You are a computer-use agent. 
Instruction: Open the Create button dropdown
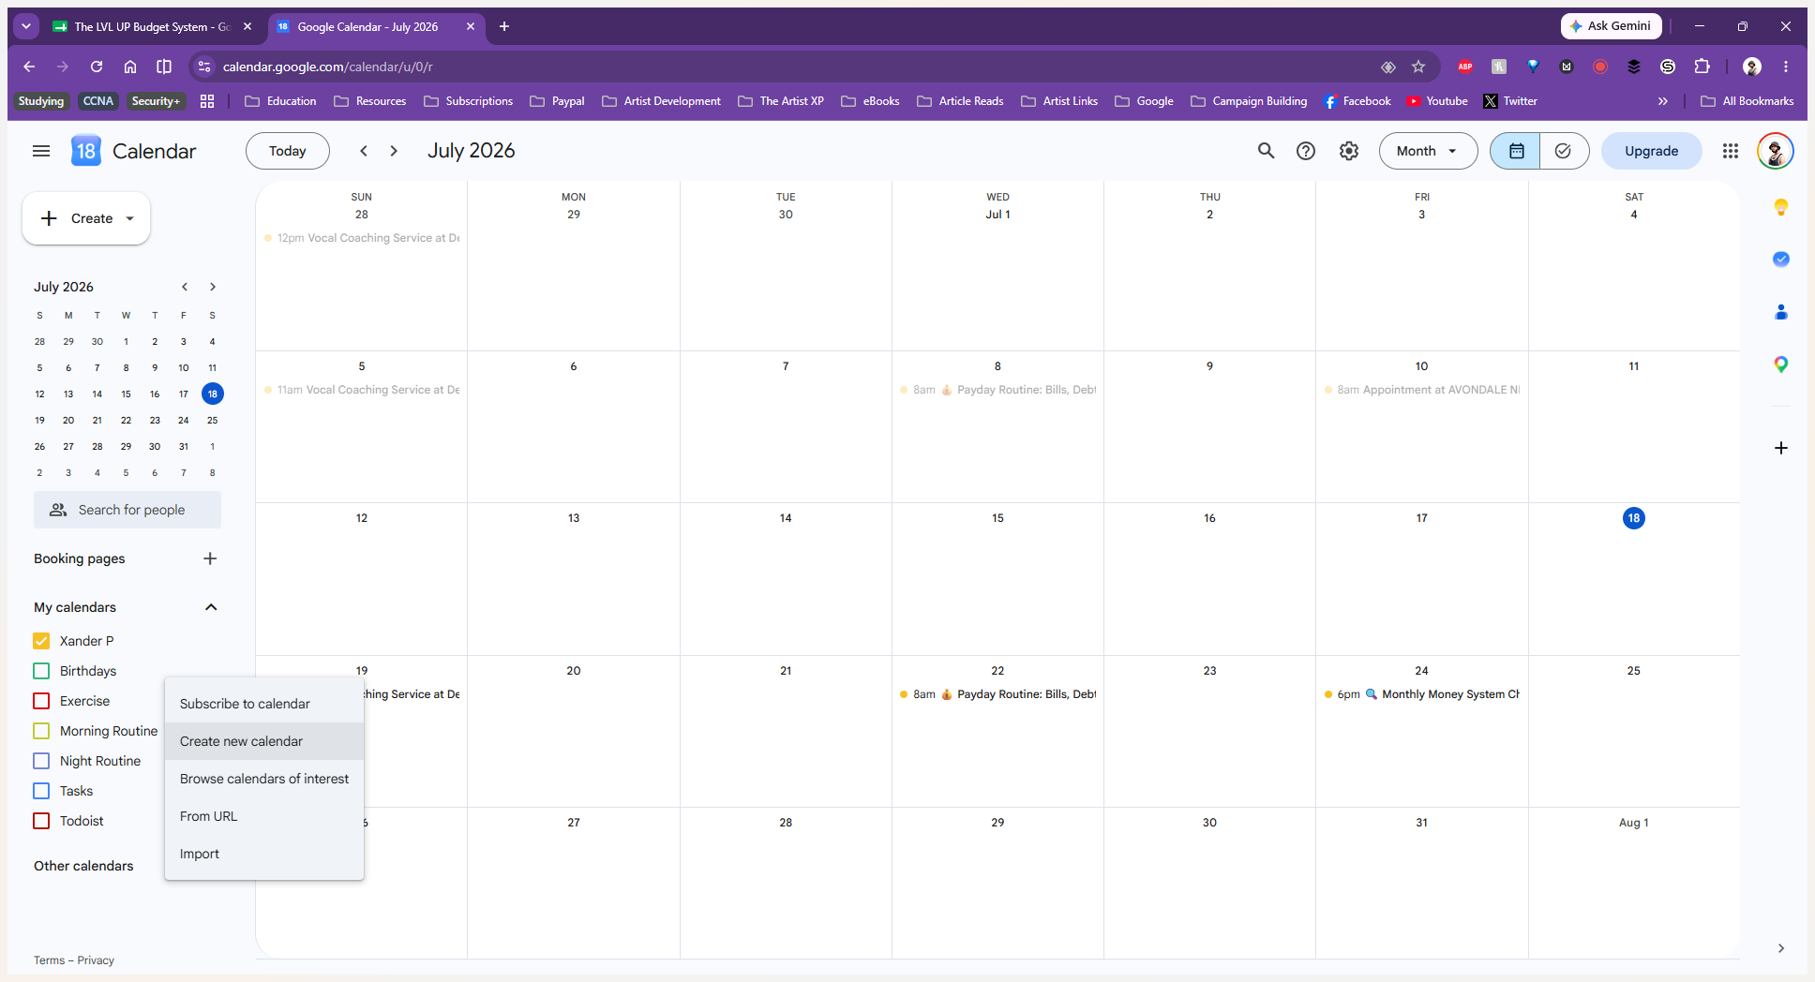click(x=130, y=218)
